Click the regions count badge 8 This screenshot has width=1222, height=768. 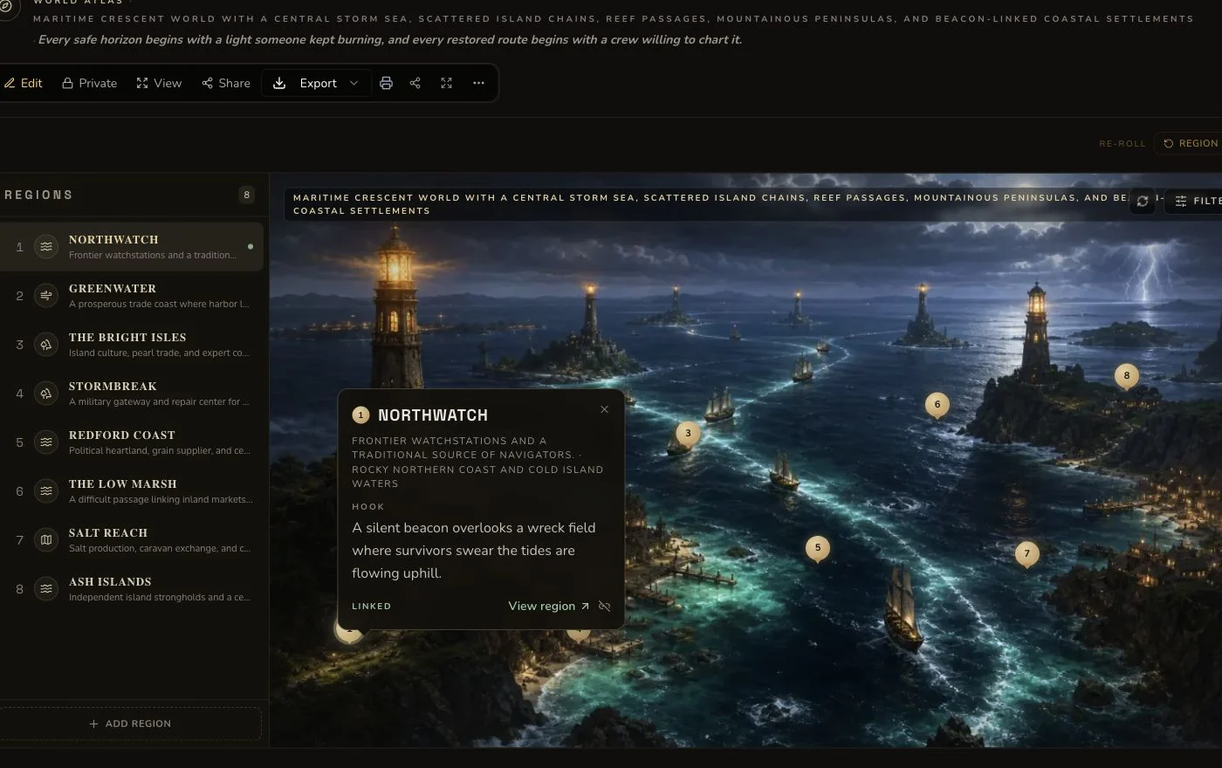click(x=246, y=195)
